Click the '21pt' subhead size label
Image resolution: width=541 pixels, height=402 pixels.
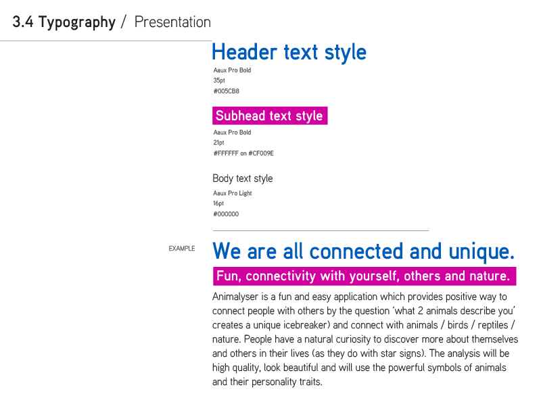(x=218, y=143)
